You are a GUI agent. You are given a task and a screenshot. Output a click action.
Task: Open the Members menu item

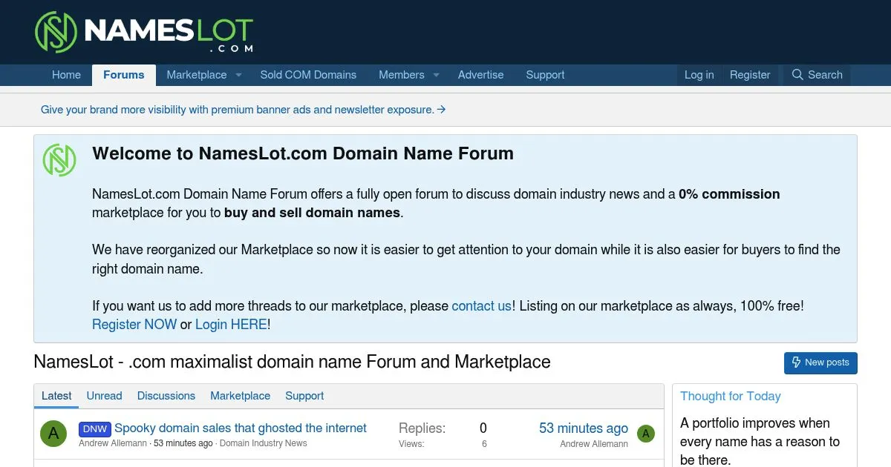(x=402, y=75)
